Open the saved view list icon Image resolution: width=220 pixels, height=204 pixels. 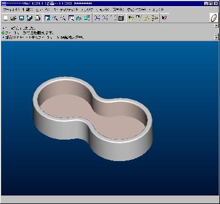tap(87, 18)
